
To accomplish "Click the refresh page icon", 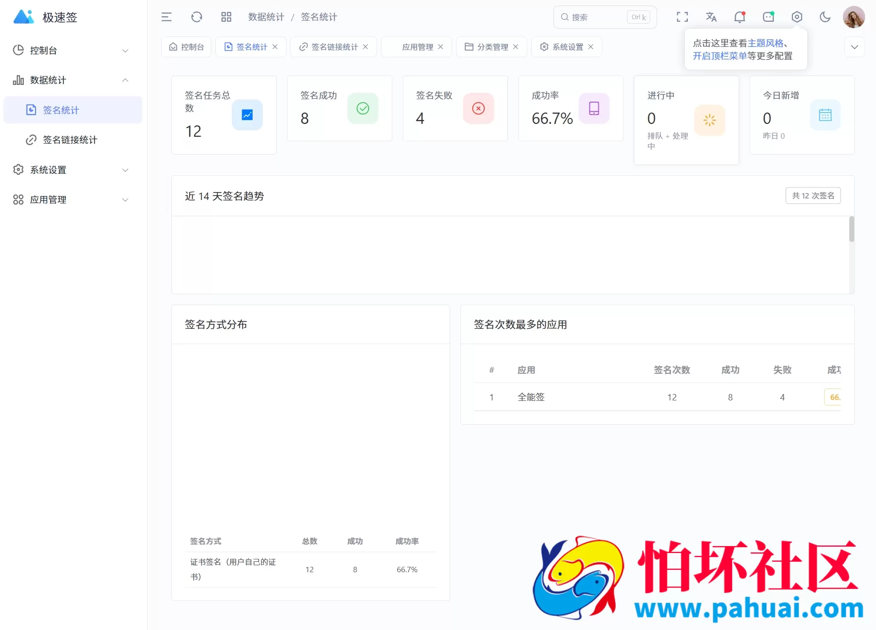I will click(197, 17).
